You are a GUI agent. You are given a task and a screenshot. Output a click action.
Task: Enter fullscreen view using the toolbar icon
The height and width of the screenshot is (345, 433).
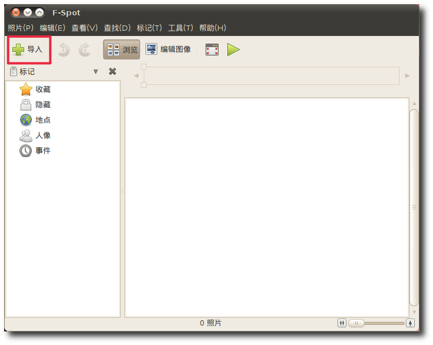pyautogui.click(x=212, y=50)
